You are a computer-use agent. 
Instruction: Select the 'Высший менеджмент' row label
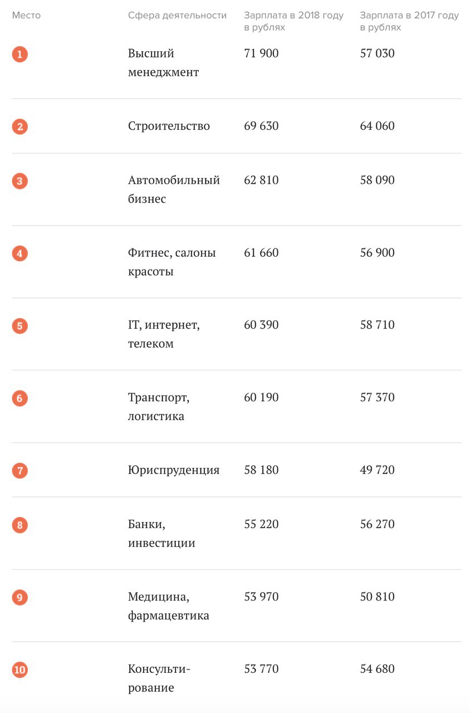tap(163, 63)
